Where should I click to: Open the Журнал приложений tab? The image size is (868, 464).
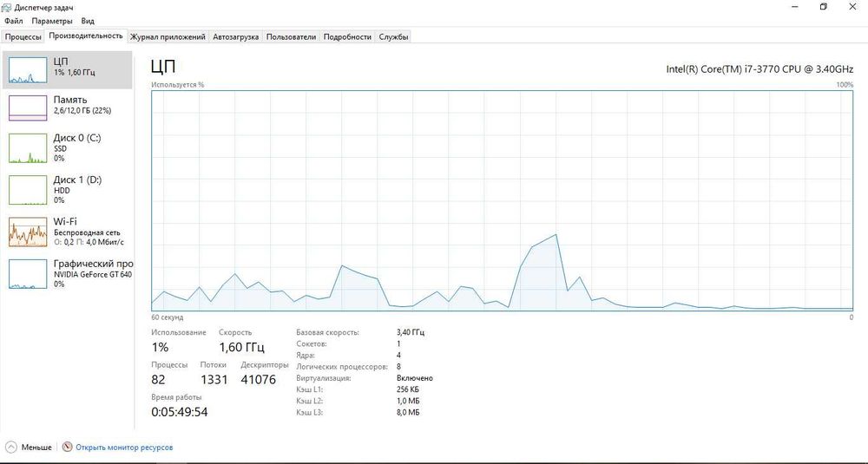point(168,37)
